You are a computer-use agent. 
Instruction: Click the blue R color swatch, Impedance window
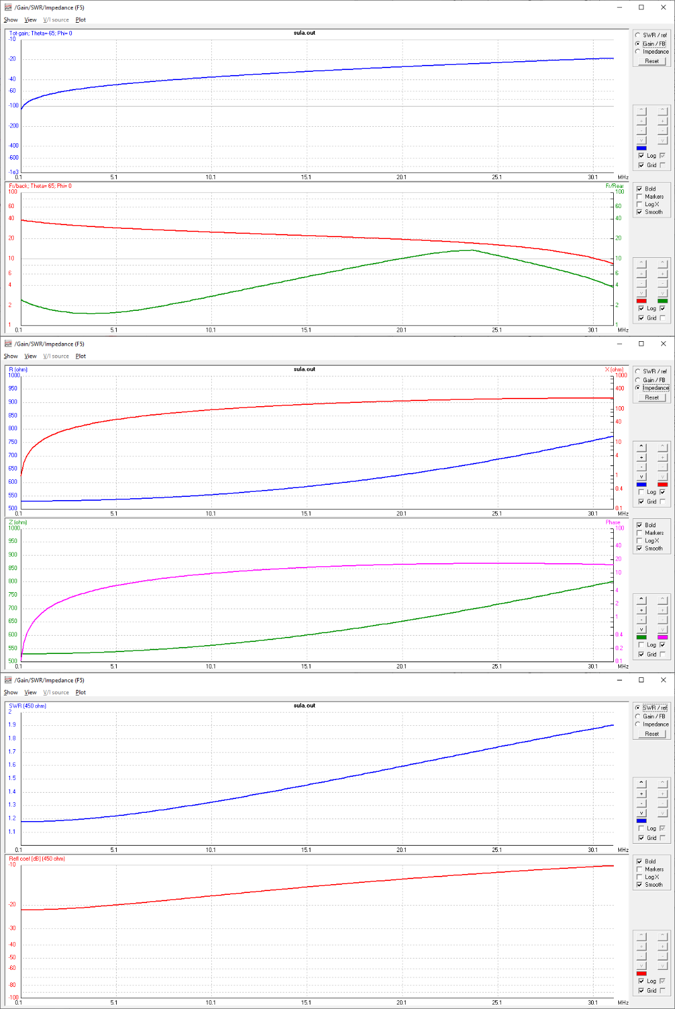(642, 484)
